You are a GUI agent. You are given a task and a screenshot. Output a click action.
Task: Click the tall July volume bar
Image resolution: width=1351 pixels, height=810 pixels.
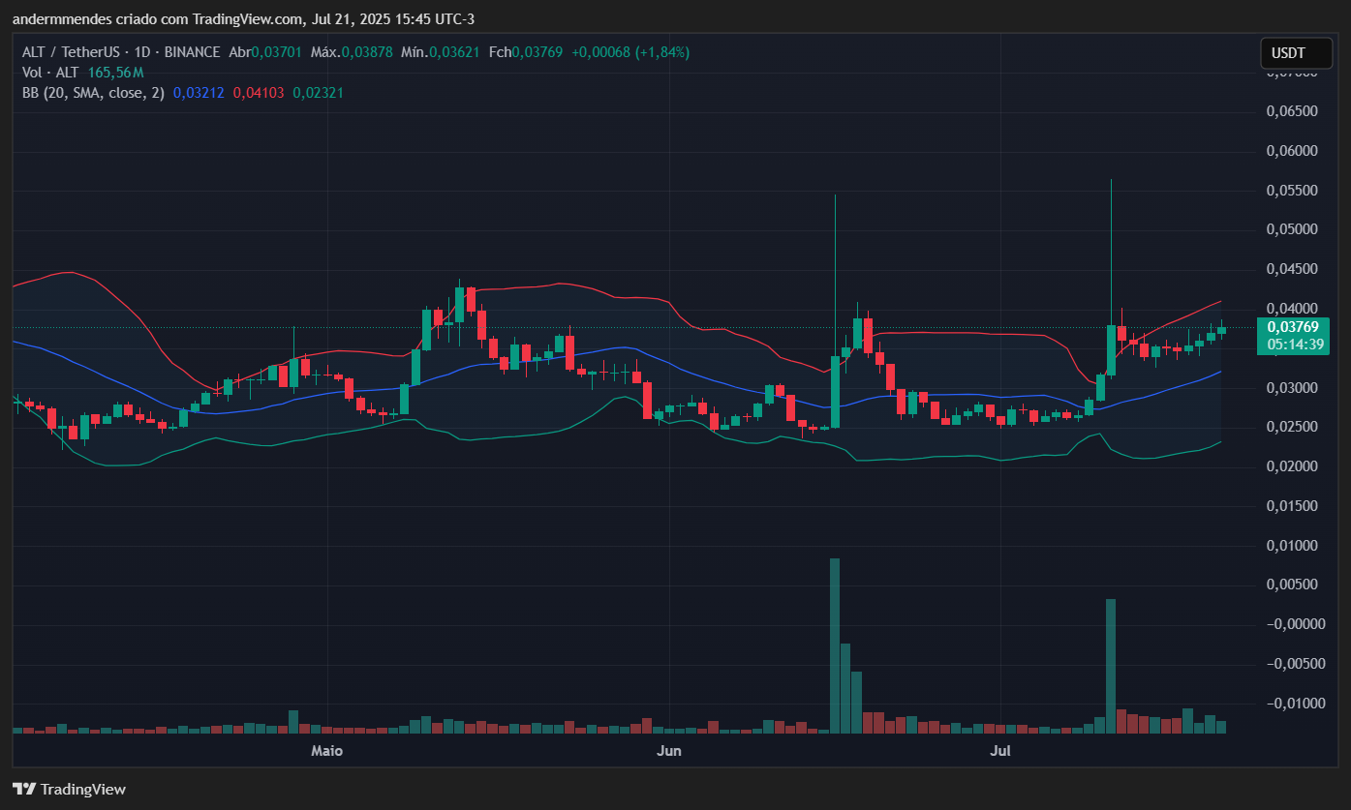[x=1110, y=667]
